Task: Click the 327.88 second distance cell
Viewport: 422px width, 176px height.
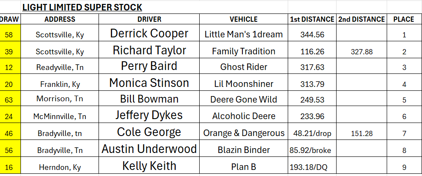Action: point(362,50)
